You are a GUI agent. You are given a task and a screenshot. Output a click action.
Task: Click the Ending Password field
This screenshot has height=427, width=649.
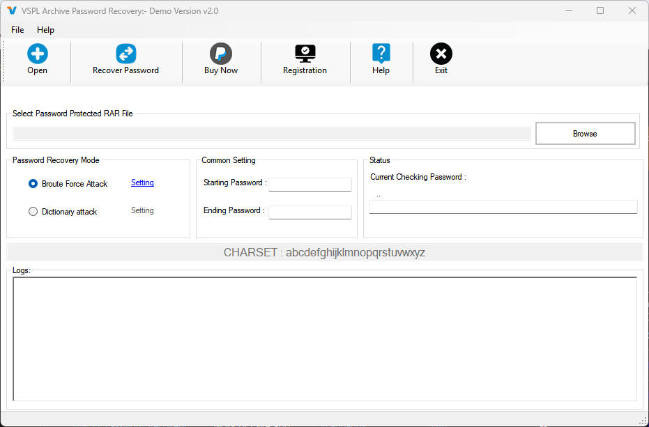coord(310,212)
